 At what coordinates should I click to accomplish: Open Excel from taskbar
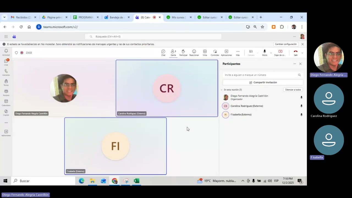137,181
